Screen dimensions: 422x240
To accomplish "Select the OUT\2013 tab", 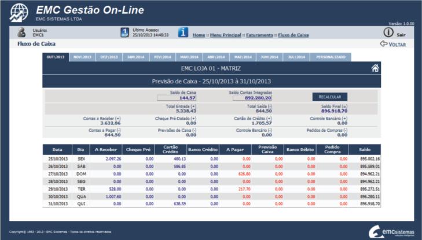I will pyautogui.click(x=56, y=57).
